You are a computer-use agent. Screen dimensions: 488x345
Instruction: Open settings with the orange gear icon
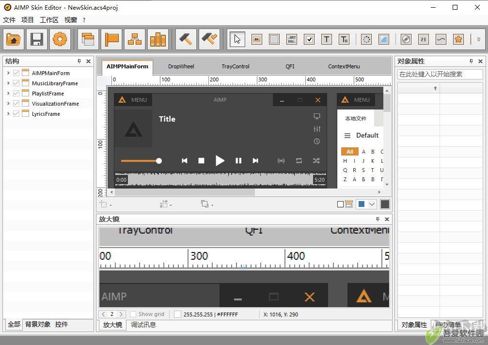coord(60,39)
